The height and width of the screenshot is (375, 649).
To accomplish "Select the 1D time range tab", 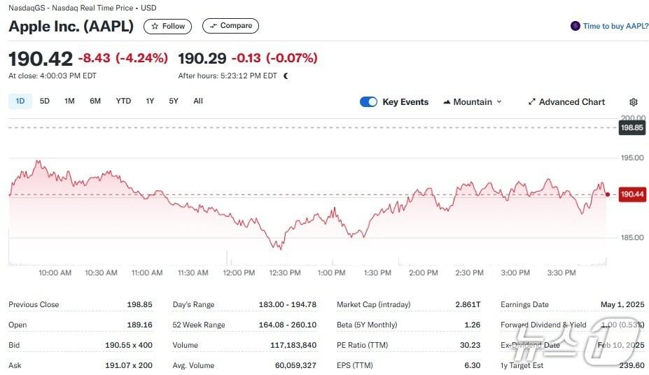I will (20, 101).
